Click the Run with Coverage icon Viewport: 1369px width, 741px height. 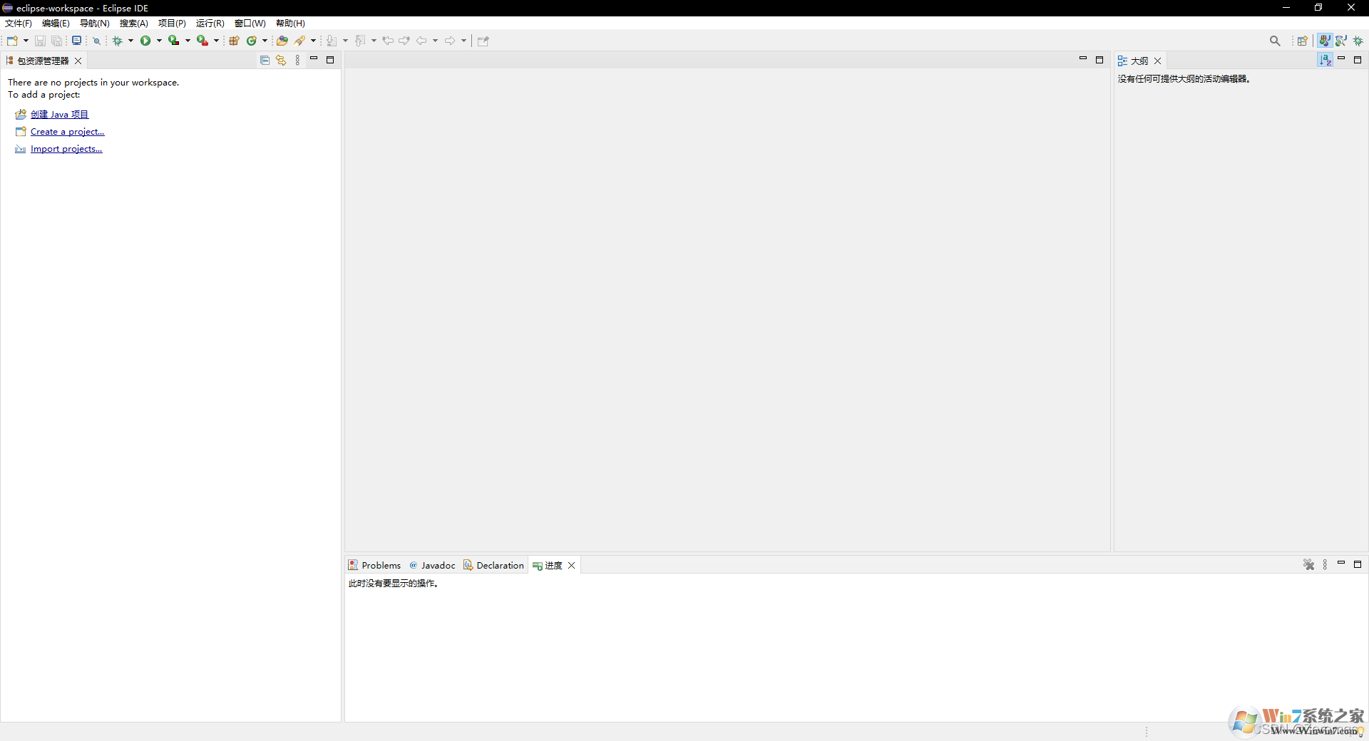(173, 41)
